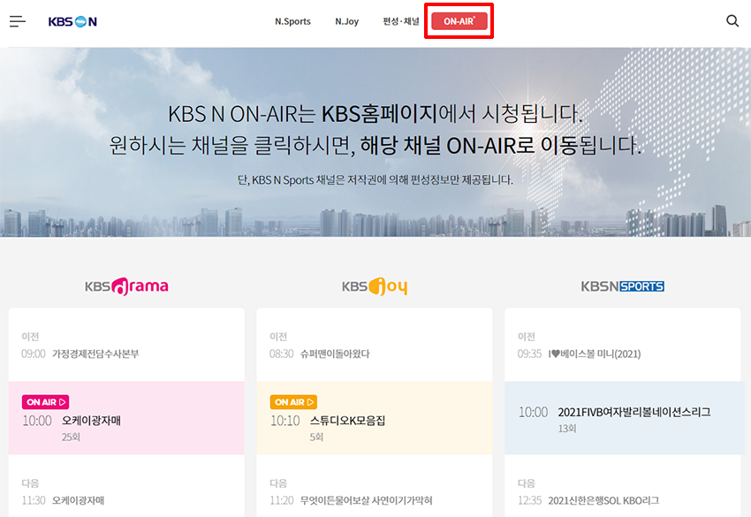Click next program 오케이광자매 at 11:30
The height and width of the screenshot is (517, 751).
[78, 501]
